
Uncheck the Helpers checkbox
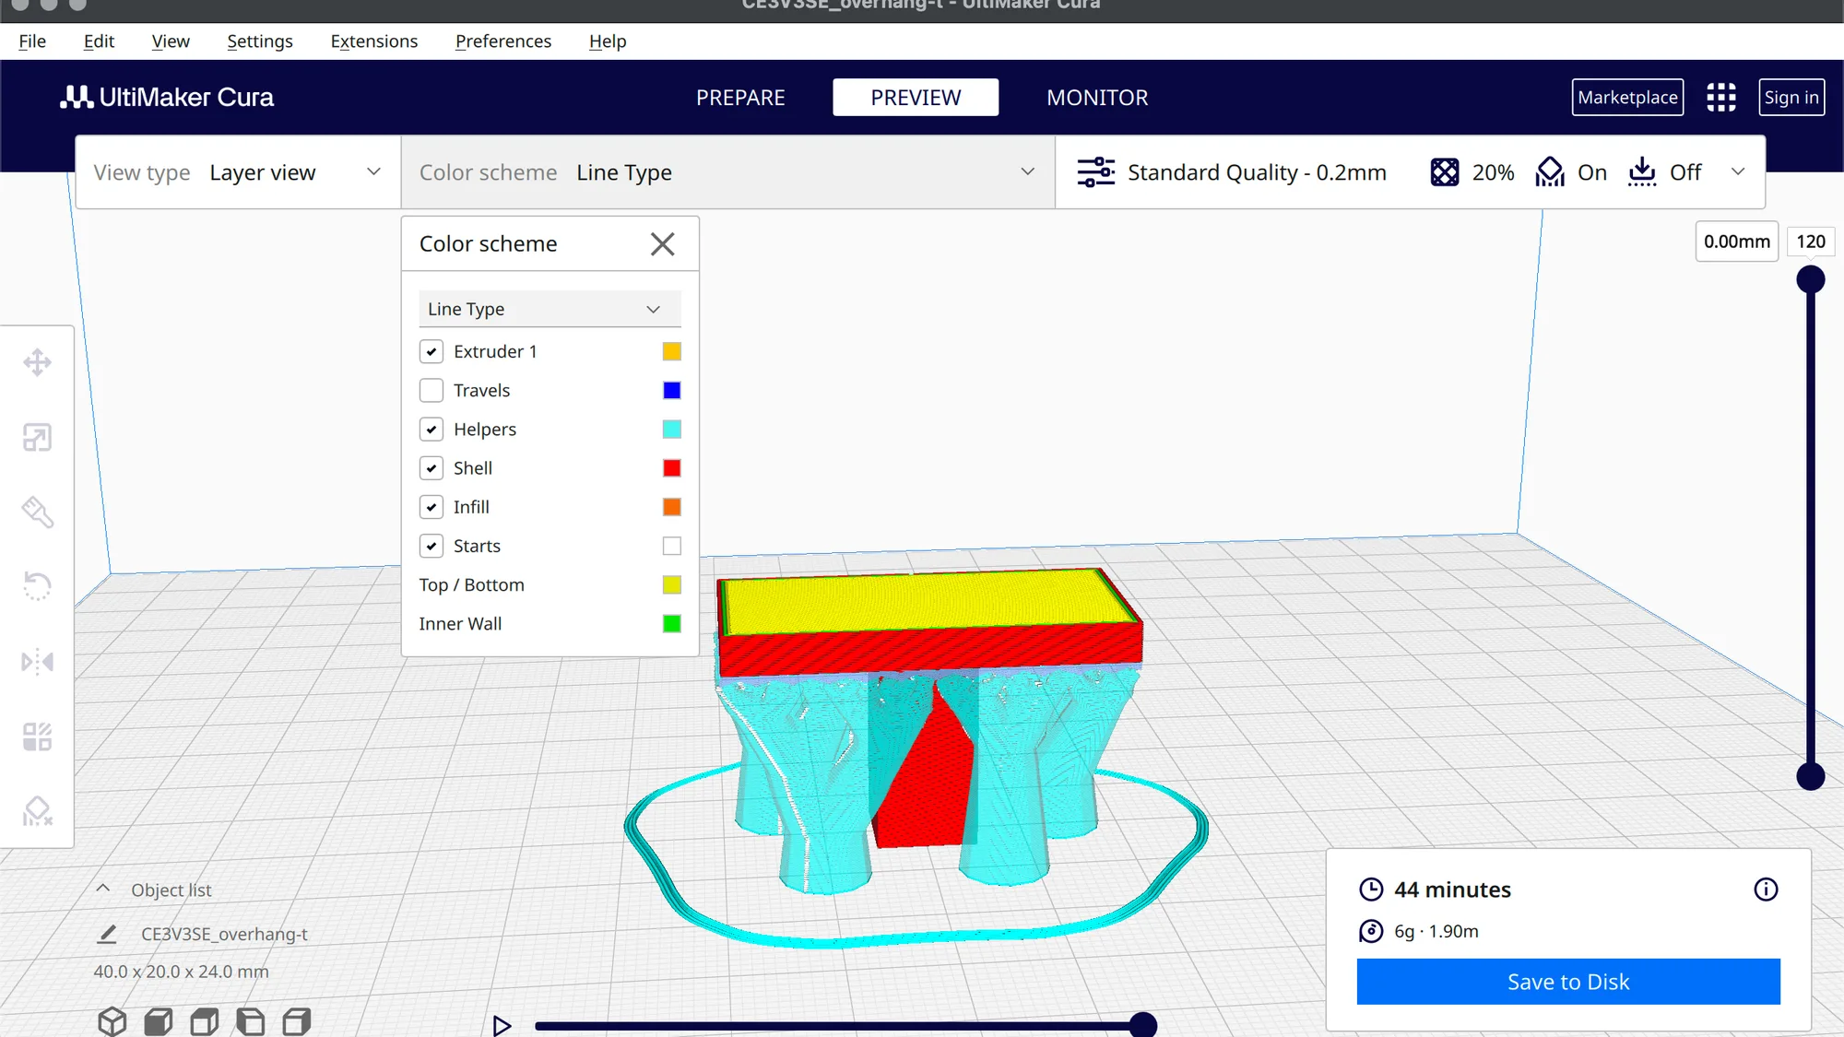pyautogui.click(x=431, y=430)
